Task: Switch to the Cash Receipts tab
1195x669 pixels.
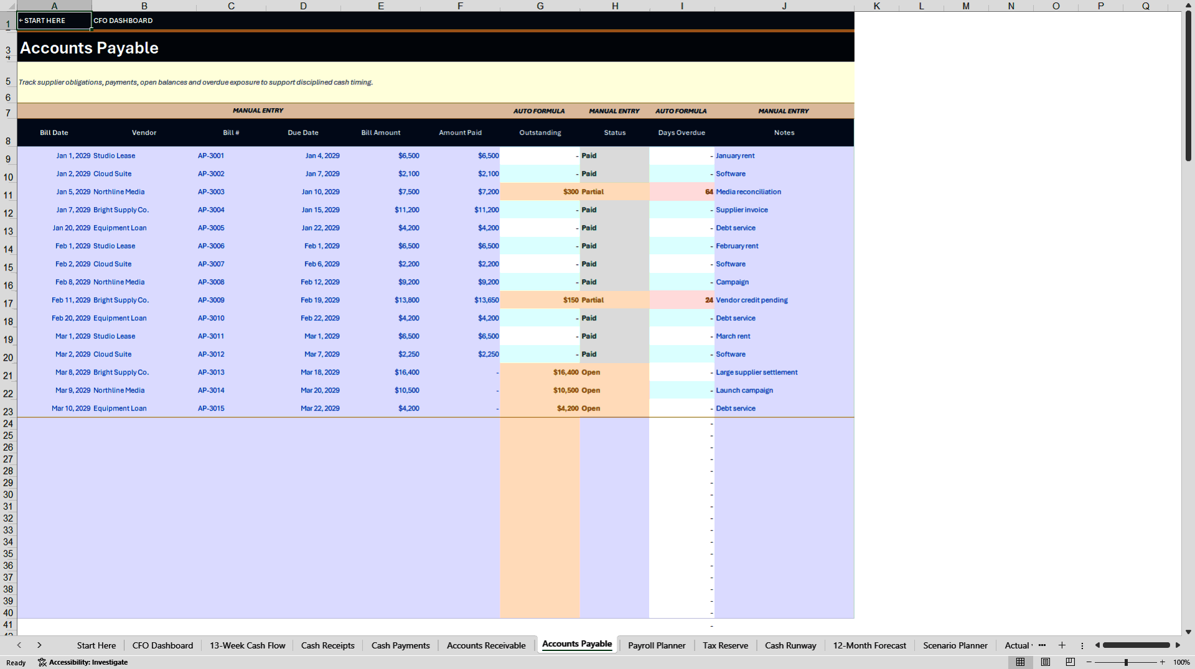Action: click(328, 645)
